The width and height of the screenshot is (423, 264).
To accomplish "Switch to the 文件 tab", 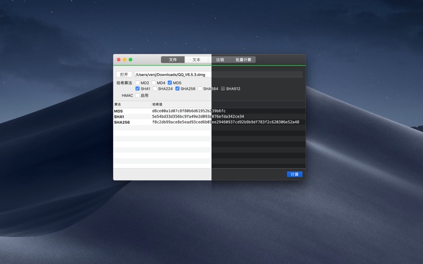I will click(173, 60).
